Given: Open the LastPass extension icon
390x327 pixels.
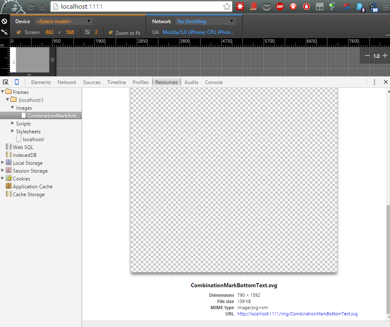Looking at the screenshot, I should pos(240,7).
